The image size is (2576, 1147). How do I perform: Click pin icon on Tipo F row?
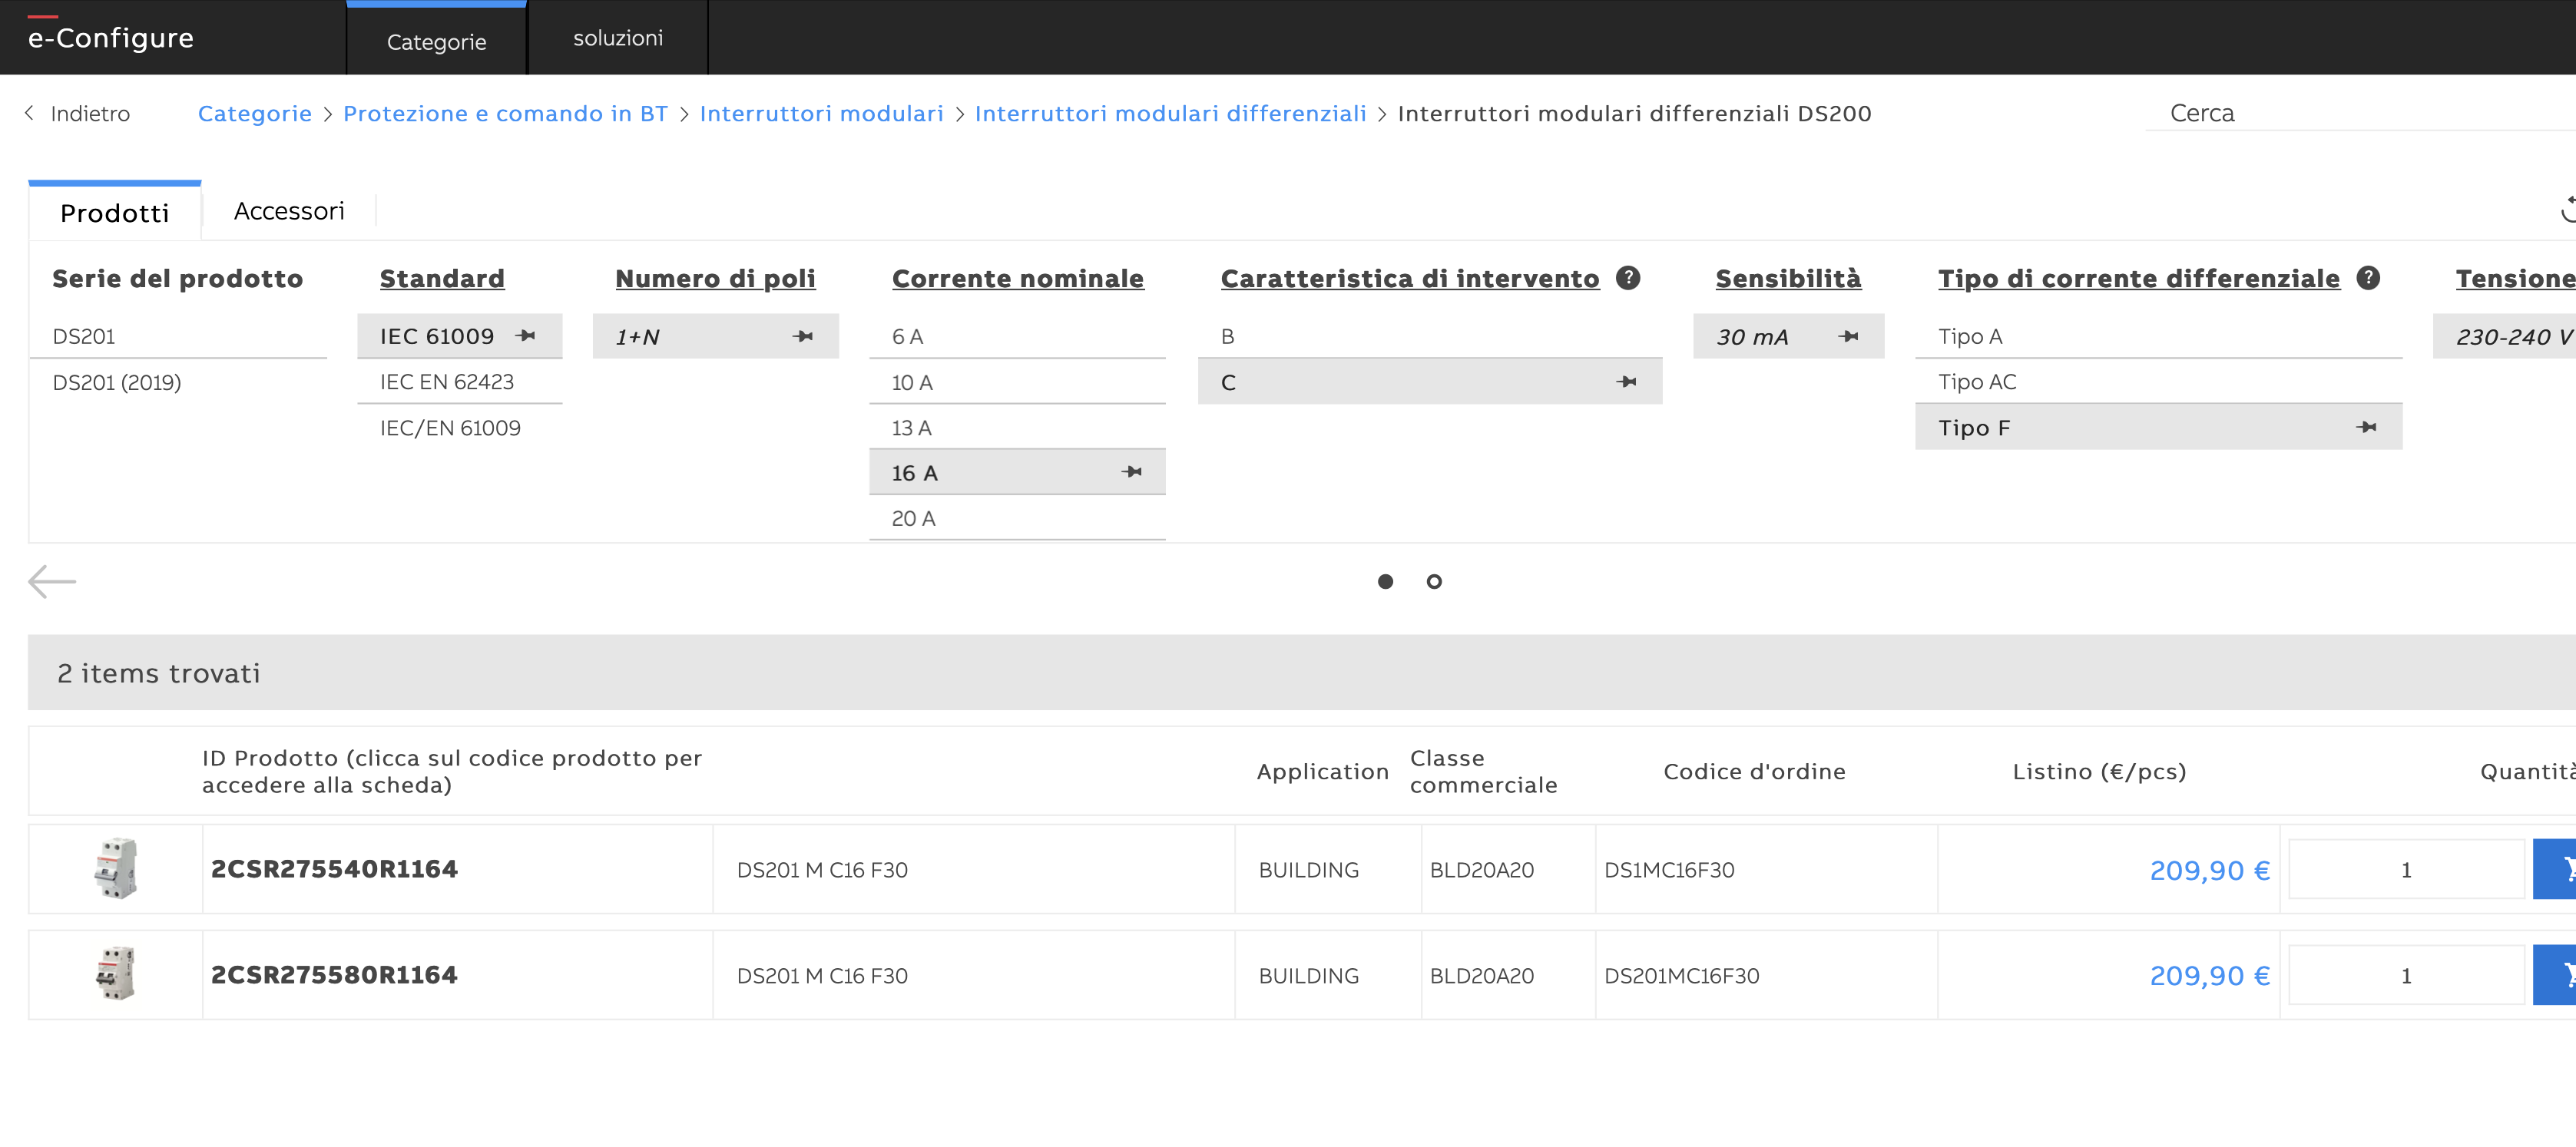point(2366,427)
